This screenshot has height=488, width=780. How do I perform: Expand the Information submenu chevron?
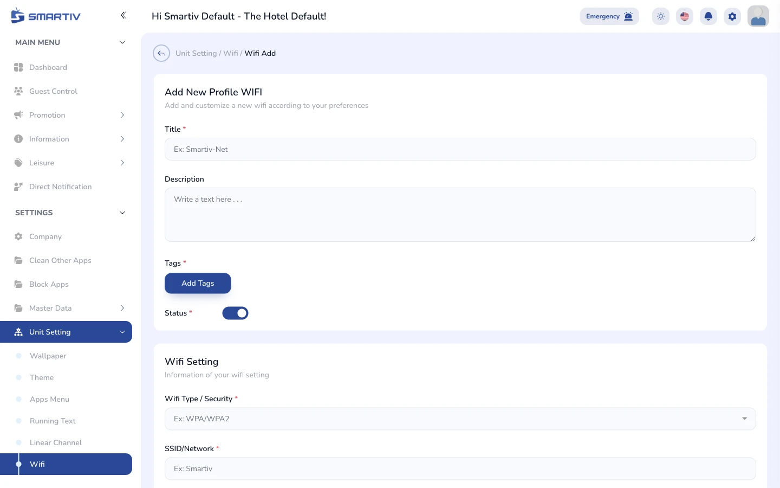pyautogui.click(x=122, y=139)
